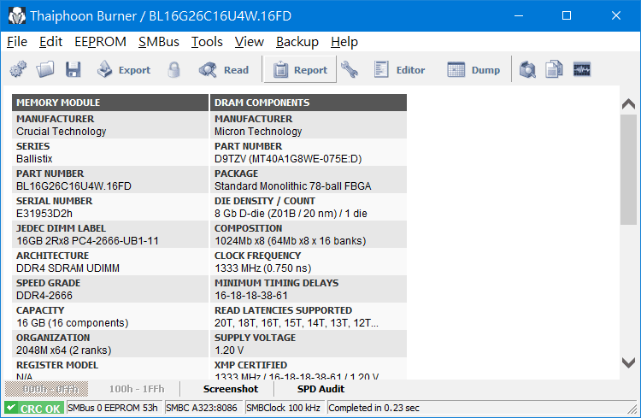Select the 1333 MHz (0.750 ns) clock value
641x418 pixels.
point(263,268)
